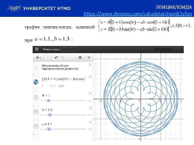194x145 pixels.
Task: Click the parametric equation input field
Action: [64, 79]
